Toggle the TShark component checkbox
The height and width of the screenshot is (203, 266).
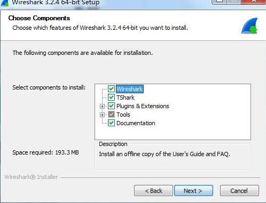tap(111, 97)
